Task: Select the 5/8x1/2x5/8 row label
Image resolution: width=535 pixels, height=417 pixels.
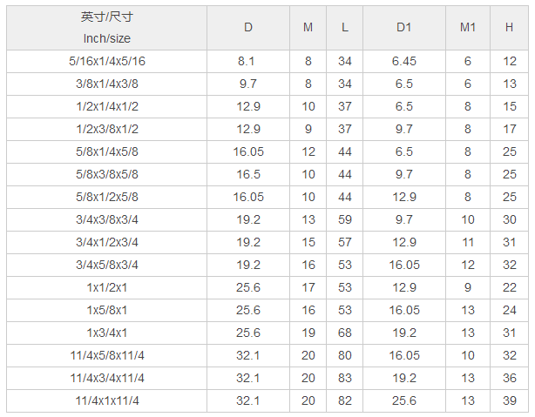Action: 106,197
